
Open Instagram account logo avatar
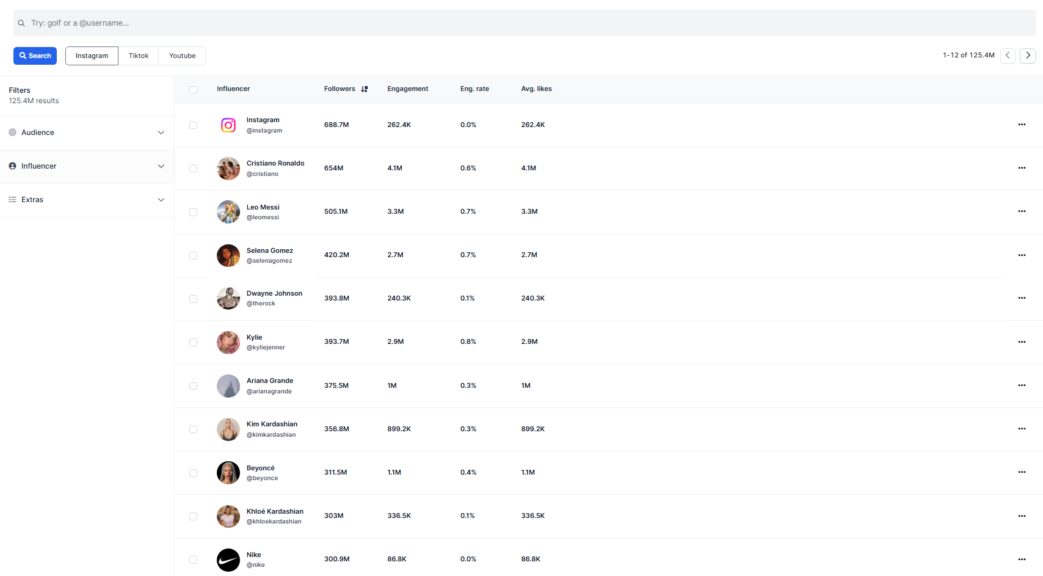pos(228,125)
